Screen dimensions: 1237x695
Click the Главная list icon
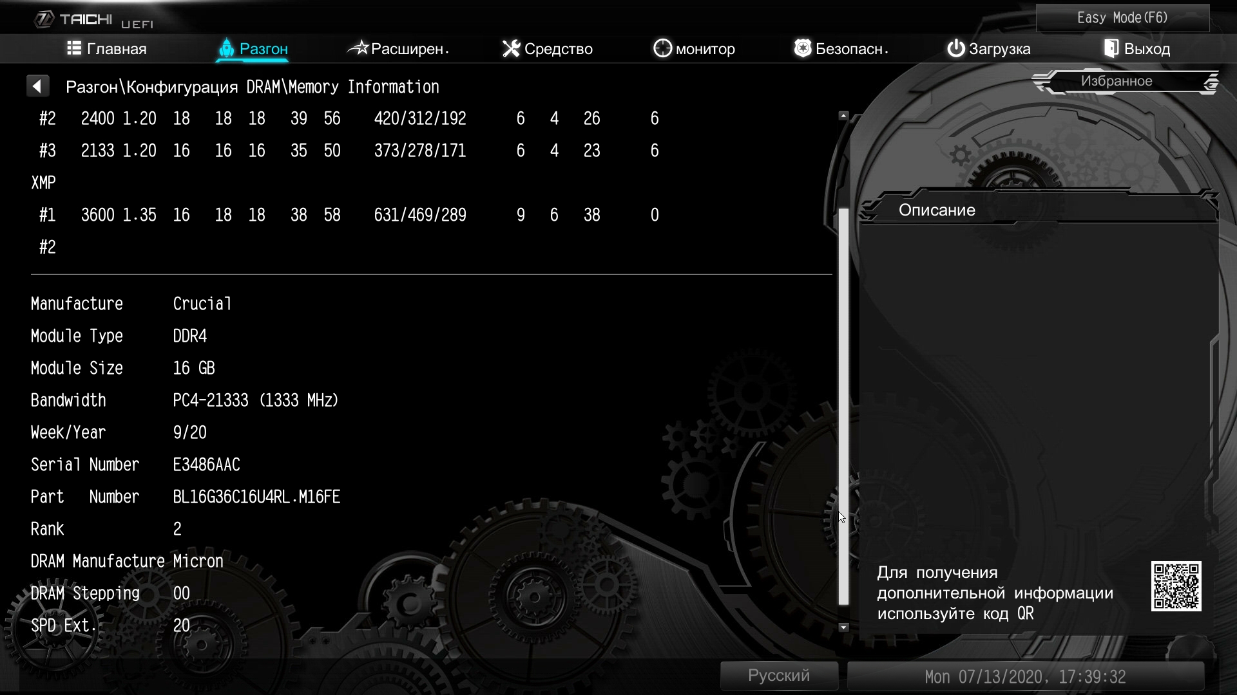[74, 48]
